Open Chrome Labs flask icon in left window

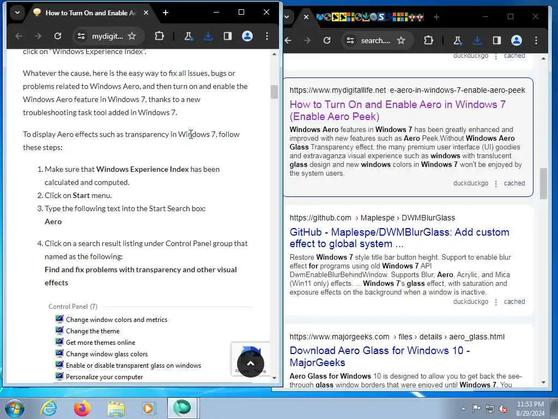[189, 36]
